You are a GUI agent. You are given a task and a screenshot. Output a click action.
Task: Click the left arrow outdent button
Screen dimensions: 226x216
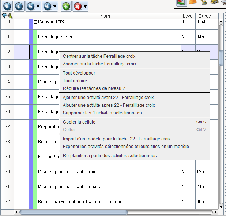31,6
